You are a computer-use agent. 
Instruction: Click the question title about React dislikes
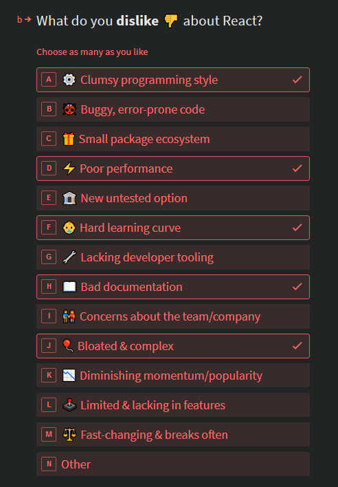(150, 21)
